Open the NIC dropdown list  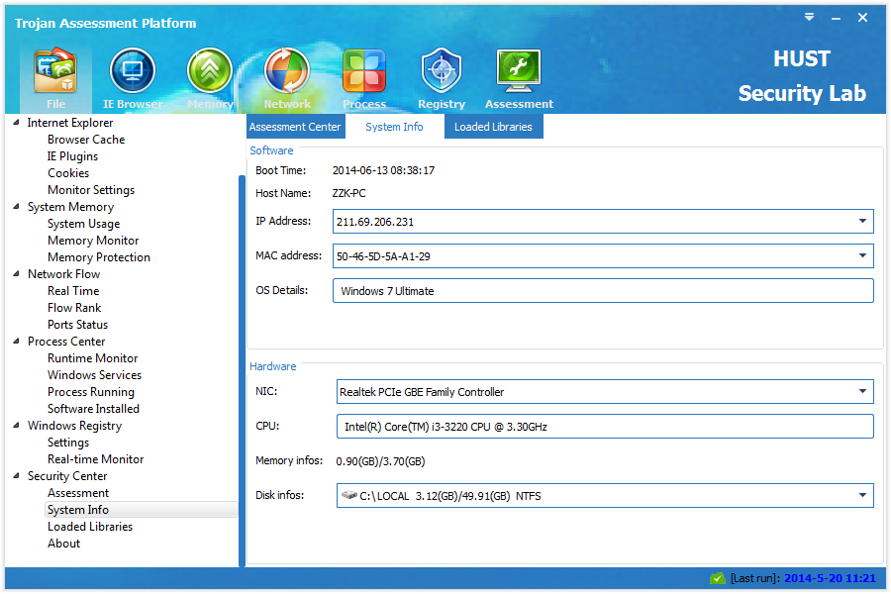pyautogui.click(x=862, y=392)
